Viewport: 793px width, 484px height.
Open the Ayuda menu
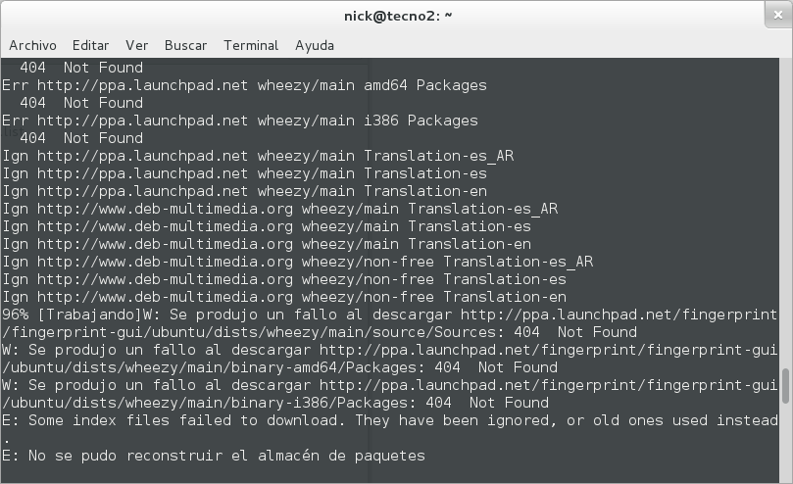[315, 45]
